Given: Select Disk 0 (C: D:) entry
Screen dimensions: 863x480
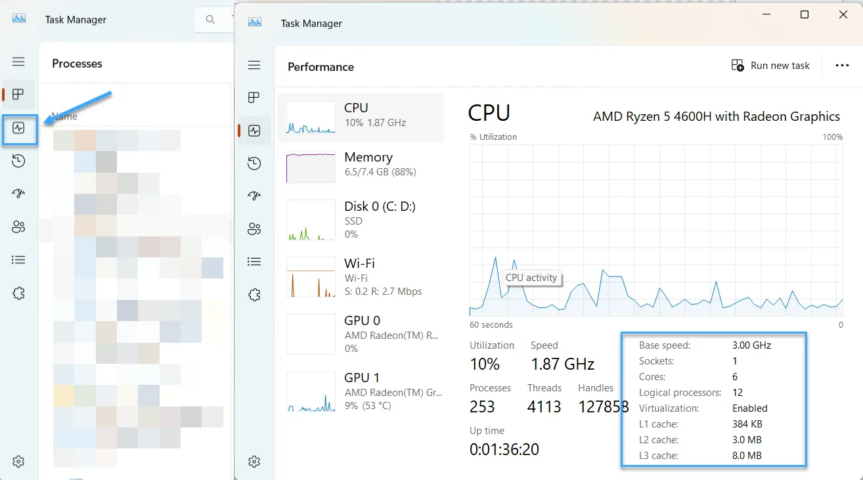Looking at the screenshot, I should pyautogui.click(x=361, y=220).
